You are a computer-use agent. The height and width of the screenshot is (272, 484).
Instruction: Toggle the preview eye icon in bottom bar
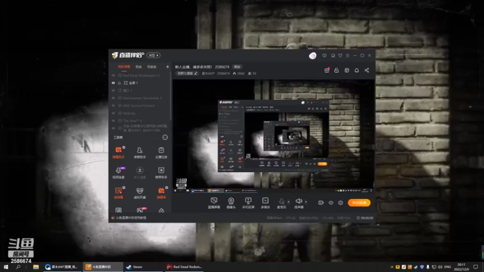(x=330, y=202)
